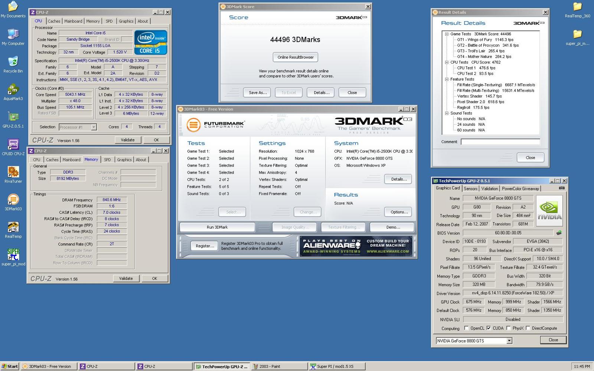Collapse Game Tests tree node
Screen dimensions: 594x371
pyautogui.click(x=447, y=34)
